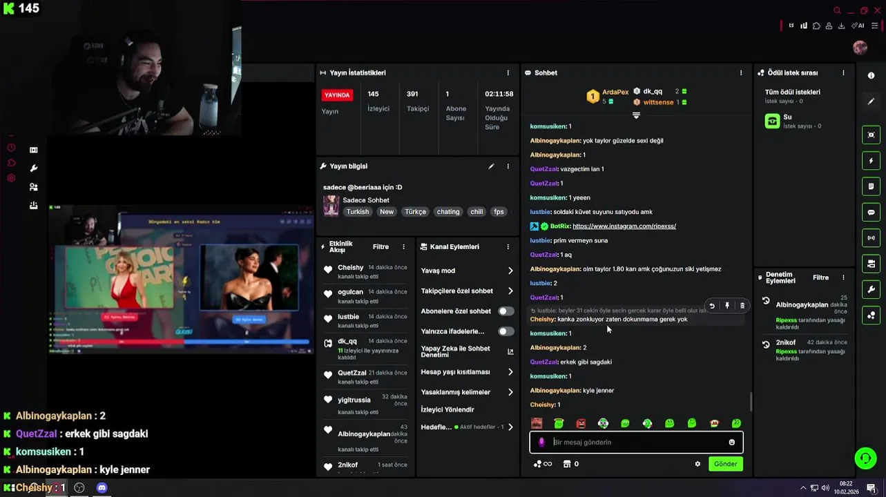This screenshot has width=886, height=497.
Task: Select the Turkish tag
Action: [x=358, y=212]
